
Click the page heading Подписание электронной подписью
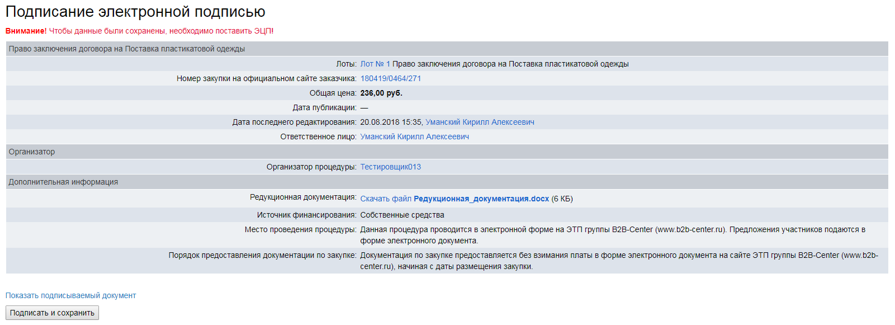tap(135, 12)
